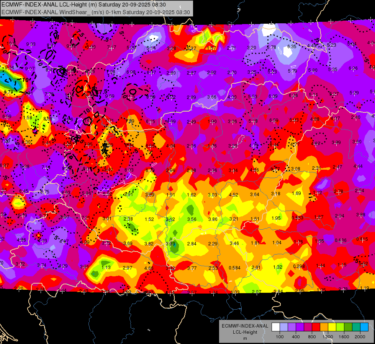The width and height of the screenshot is (375, 344).
Task: Click the wind shear value '6.35'
Action: (x=292, y=47)
